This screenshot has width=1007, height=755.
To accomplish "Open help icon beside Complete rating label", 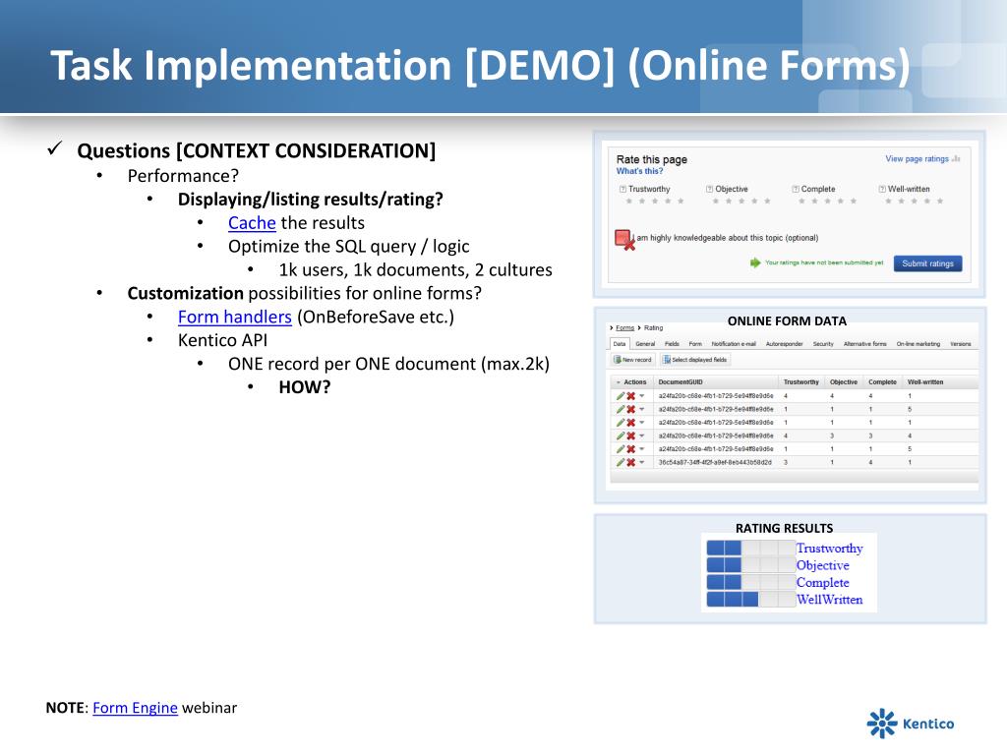I will [796, 190].
